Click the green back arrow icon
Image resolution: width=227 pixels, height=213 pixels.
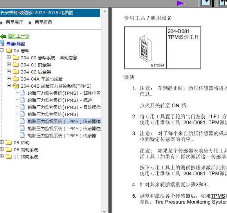coord(3,36)
